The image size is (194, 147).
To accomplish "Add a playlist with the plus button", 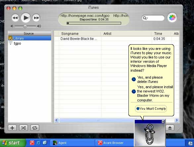I will click(x=12, y=128).
